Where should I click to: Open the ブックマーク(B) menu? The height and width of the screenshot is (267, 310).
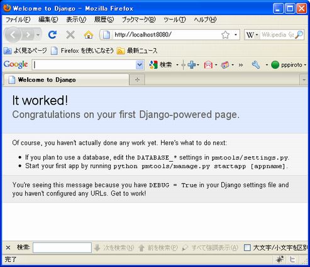(138, 19)
